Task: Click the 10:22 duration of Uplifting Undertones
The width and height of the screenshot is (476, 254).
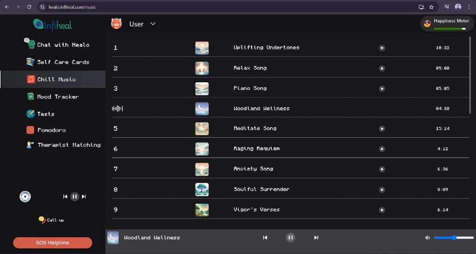Action: tap(442, 48)
